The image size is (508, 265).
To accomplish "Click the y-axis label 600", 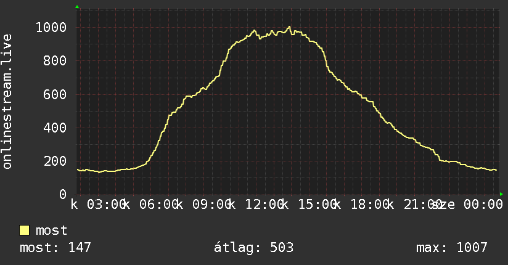I will click(55, 94).
